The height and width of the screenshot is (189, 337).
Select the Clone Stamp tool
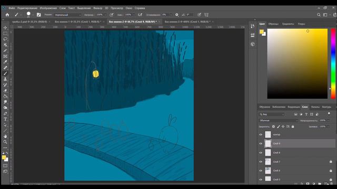pos(5,79)
